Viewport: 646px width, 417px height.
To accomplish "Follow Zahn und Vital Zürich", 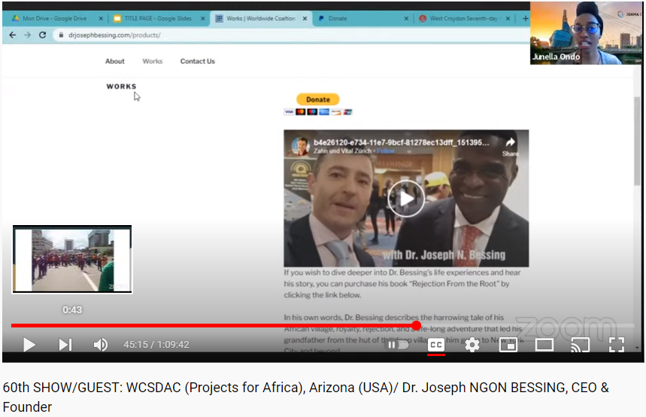I will point(385,151).
